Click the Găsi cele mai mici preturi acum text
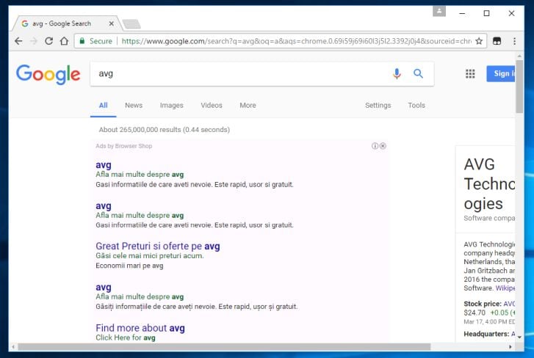The width and height of the screenshot is (534, 358). tap(150, 256)
